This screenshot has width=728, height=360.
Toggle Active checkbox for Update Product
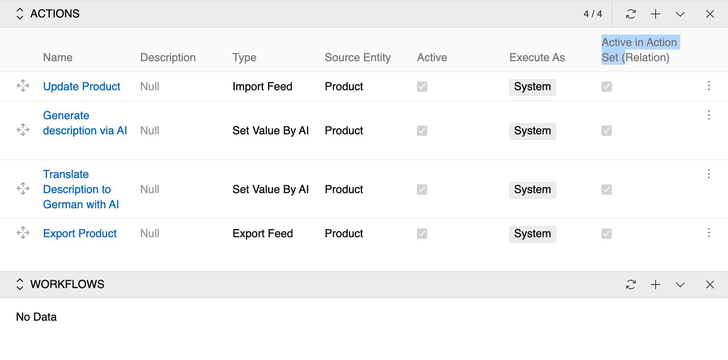(x=422, y=87)
